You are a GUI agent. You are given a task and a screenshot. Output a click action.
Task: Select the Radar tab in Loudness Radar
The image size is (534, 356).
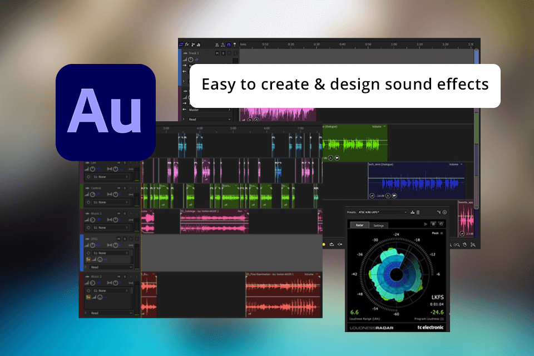(x=360, y=225)
